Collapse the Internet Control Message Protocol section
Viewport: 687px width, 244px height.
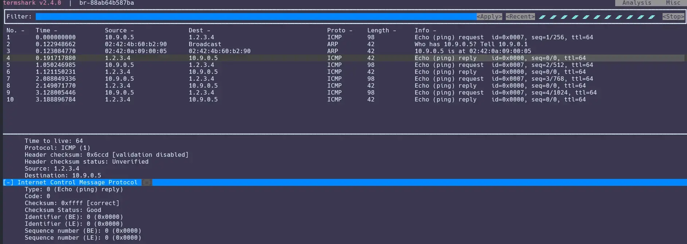click(8, 183)
